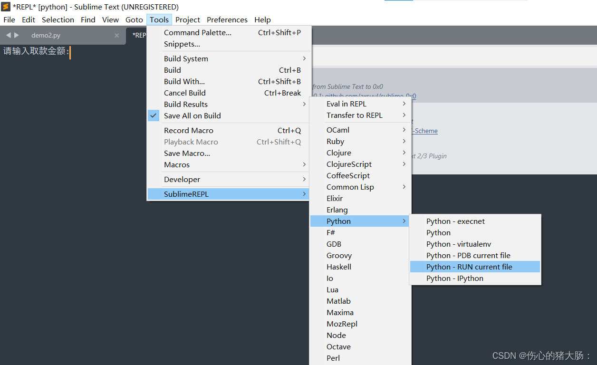Close the demo2.py tab
597x365 pixels.
tap(116, 35)
